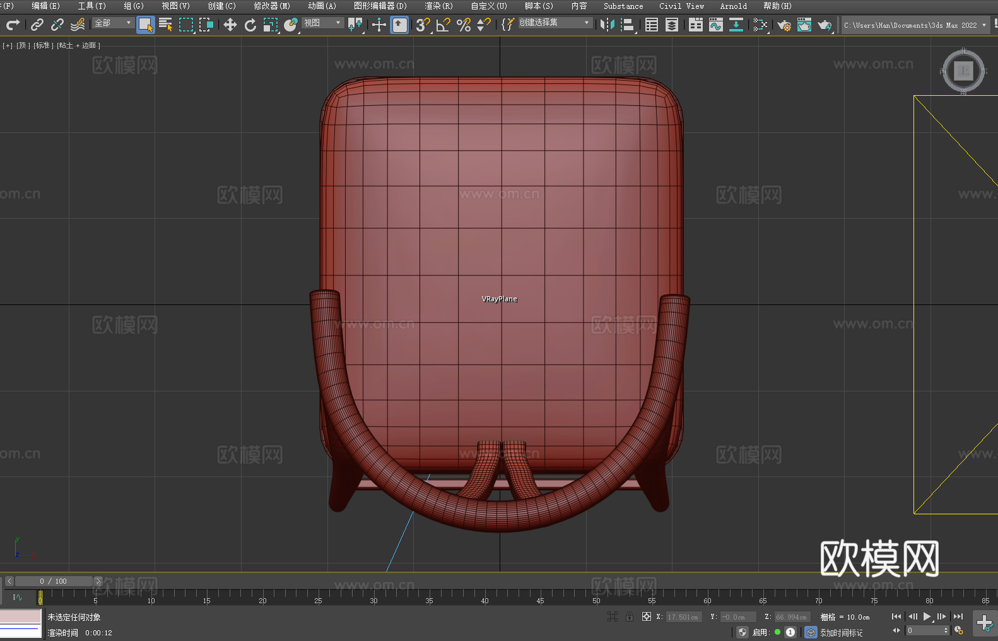
Task: Go to Previous Frame
Action: pyautogui.click(x=913, y=616)
